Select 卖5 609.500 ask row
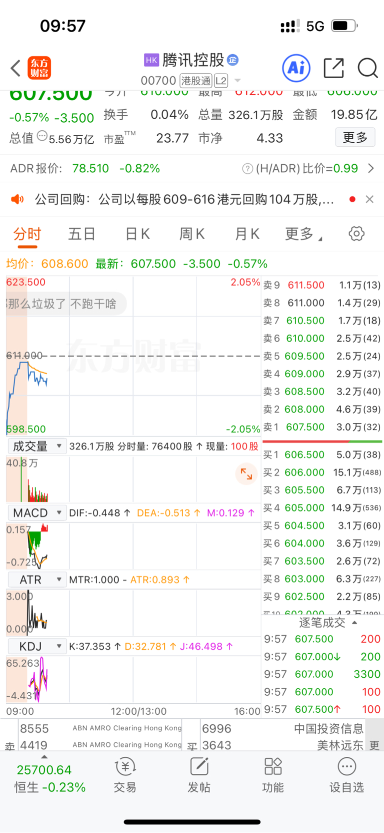 pyautogui.click(x=322, y=356)
